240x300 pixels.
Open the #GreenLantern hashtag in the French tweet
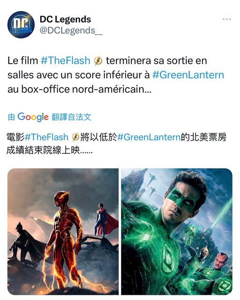point(188,75)
